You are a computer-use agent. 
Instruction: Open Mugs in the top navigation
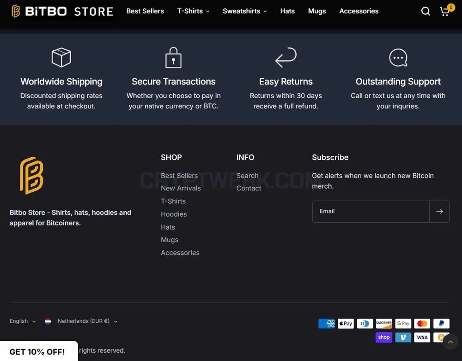317,11
